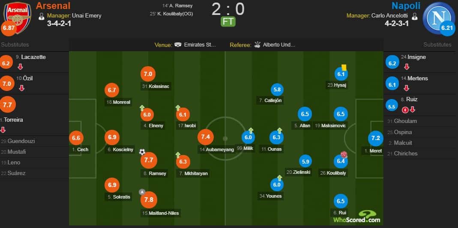Click the FT match status badge

pos(228,22)
